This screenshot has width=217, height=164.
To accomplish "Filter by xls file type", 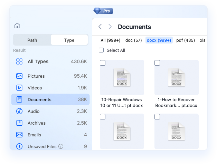I will (x=203, y=40).
